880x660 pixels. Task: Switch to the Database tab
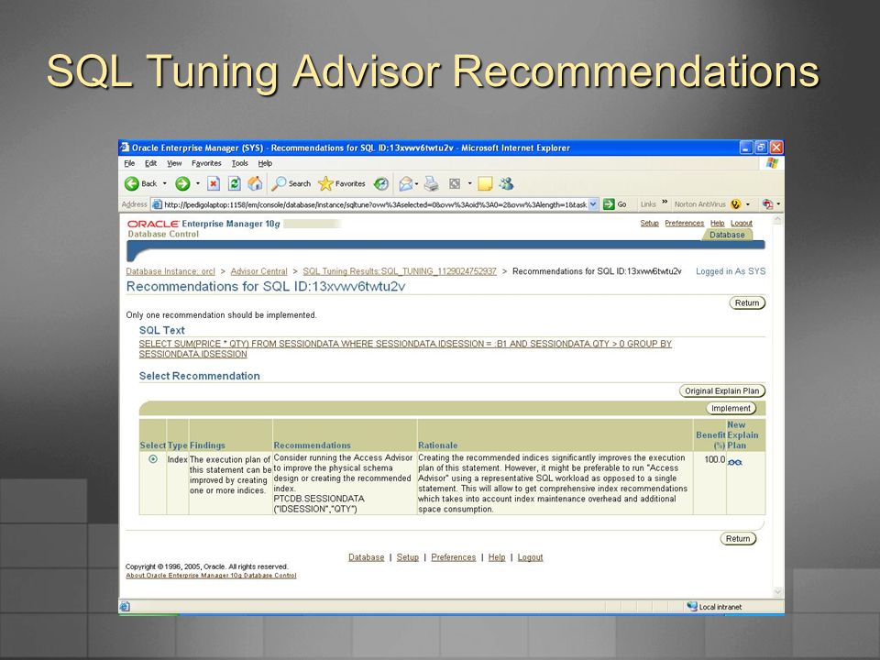[x=727, y=235]
